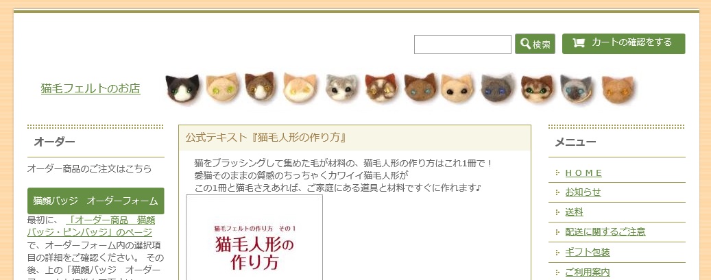Image resolution: width=711 pixels, height=280 pixels.
Task: Click the shopping cart icon
Action: tap(579, 43)
